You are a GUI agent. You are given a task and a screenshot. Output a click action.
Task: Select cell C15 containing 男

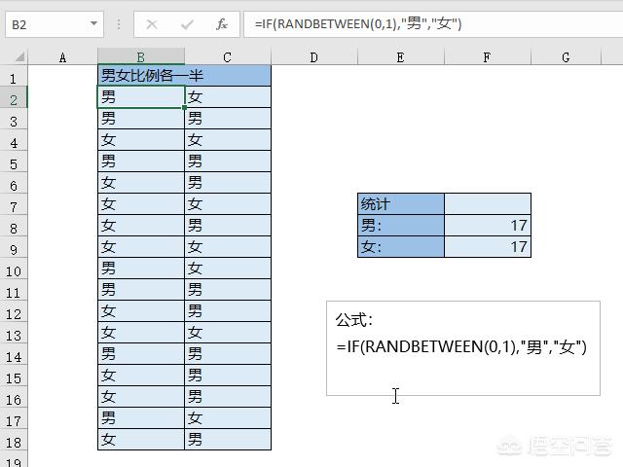click(228, 376)
